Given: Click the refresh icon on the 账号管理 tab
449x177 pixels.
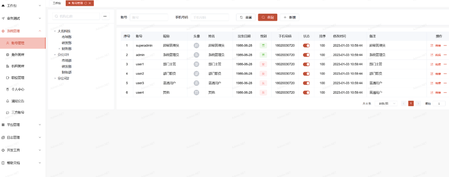Looking at the screenshot, I should [x=86, y=3].
